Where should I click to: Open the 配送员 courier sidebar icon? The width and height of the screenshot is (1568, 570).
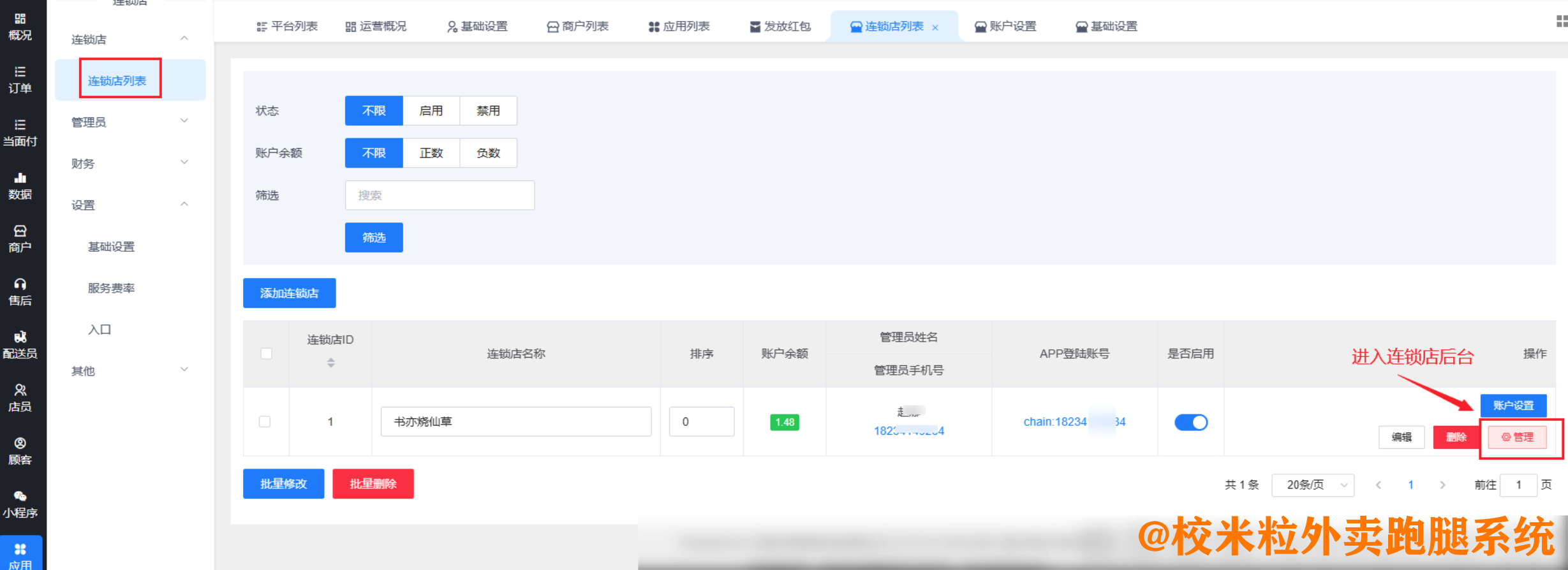click(x=20, y=345)
